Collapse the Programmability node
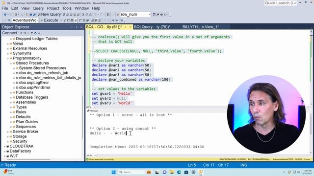Image resolution: width=314 pixels, height=176 pixels. 8,59
